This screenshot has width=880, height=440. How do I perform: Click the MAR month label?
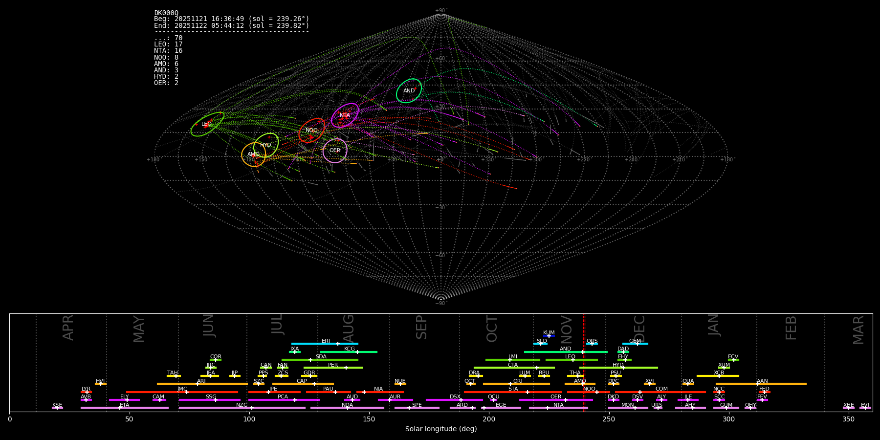coord(858,330)
